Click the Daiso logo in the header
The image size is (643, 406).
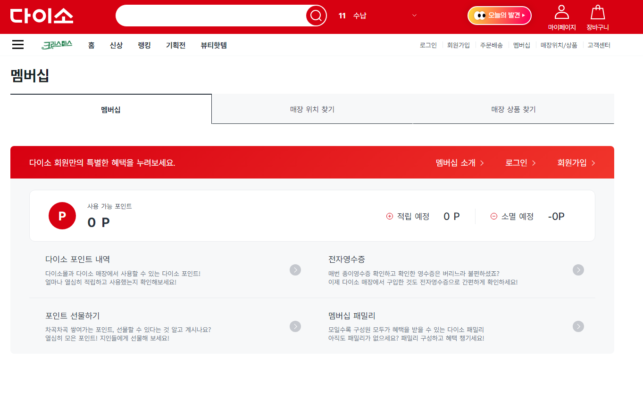[x=42, y=16]
